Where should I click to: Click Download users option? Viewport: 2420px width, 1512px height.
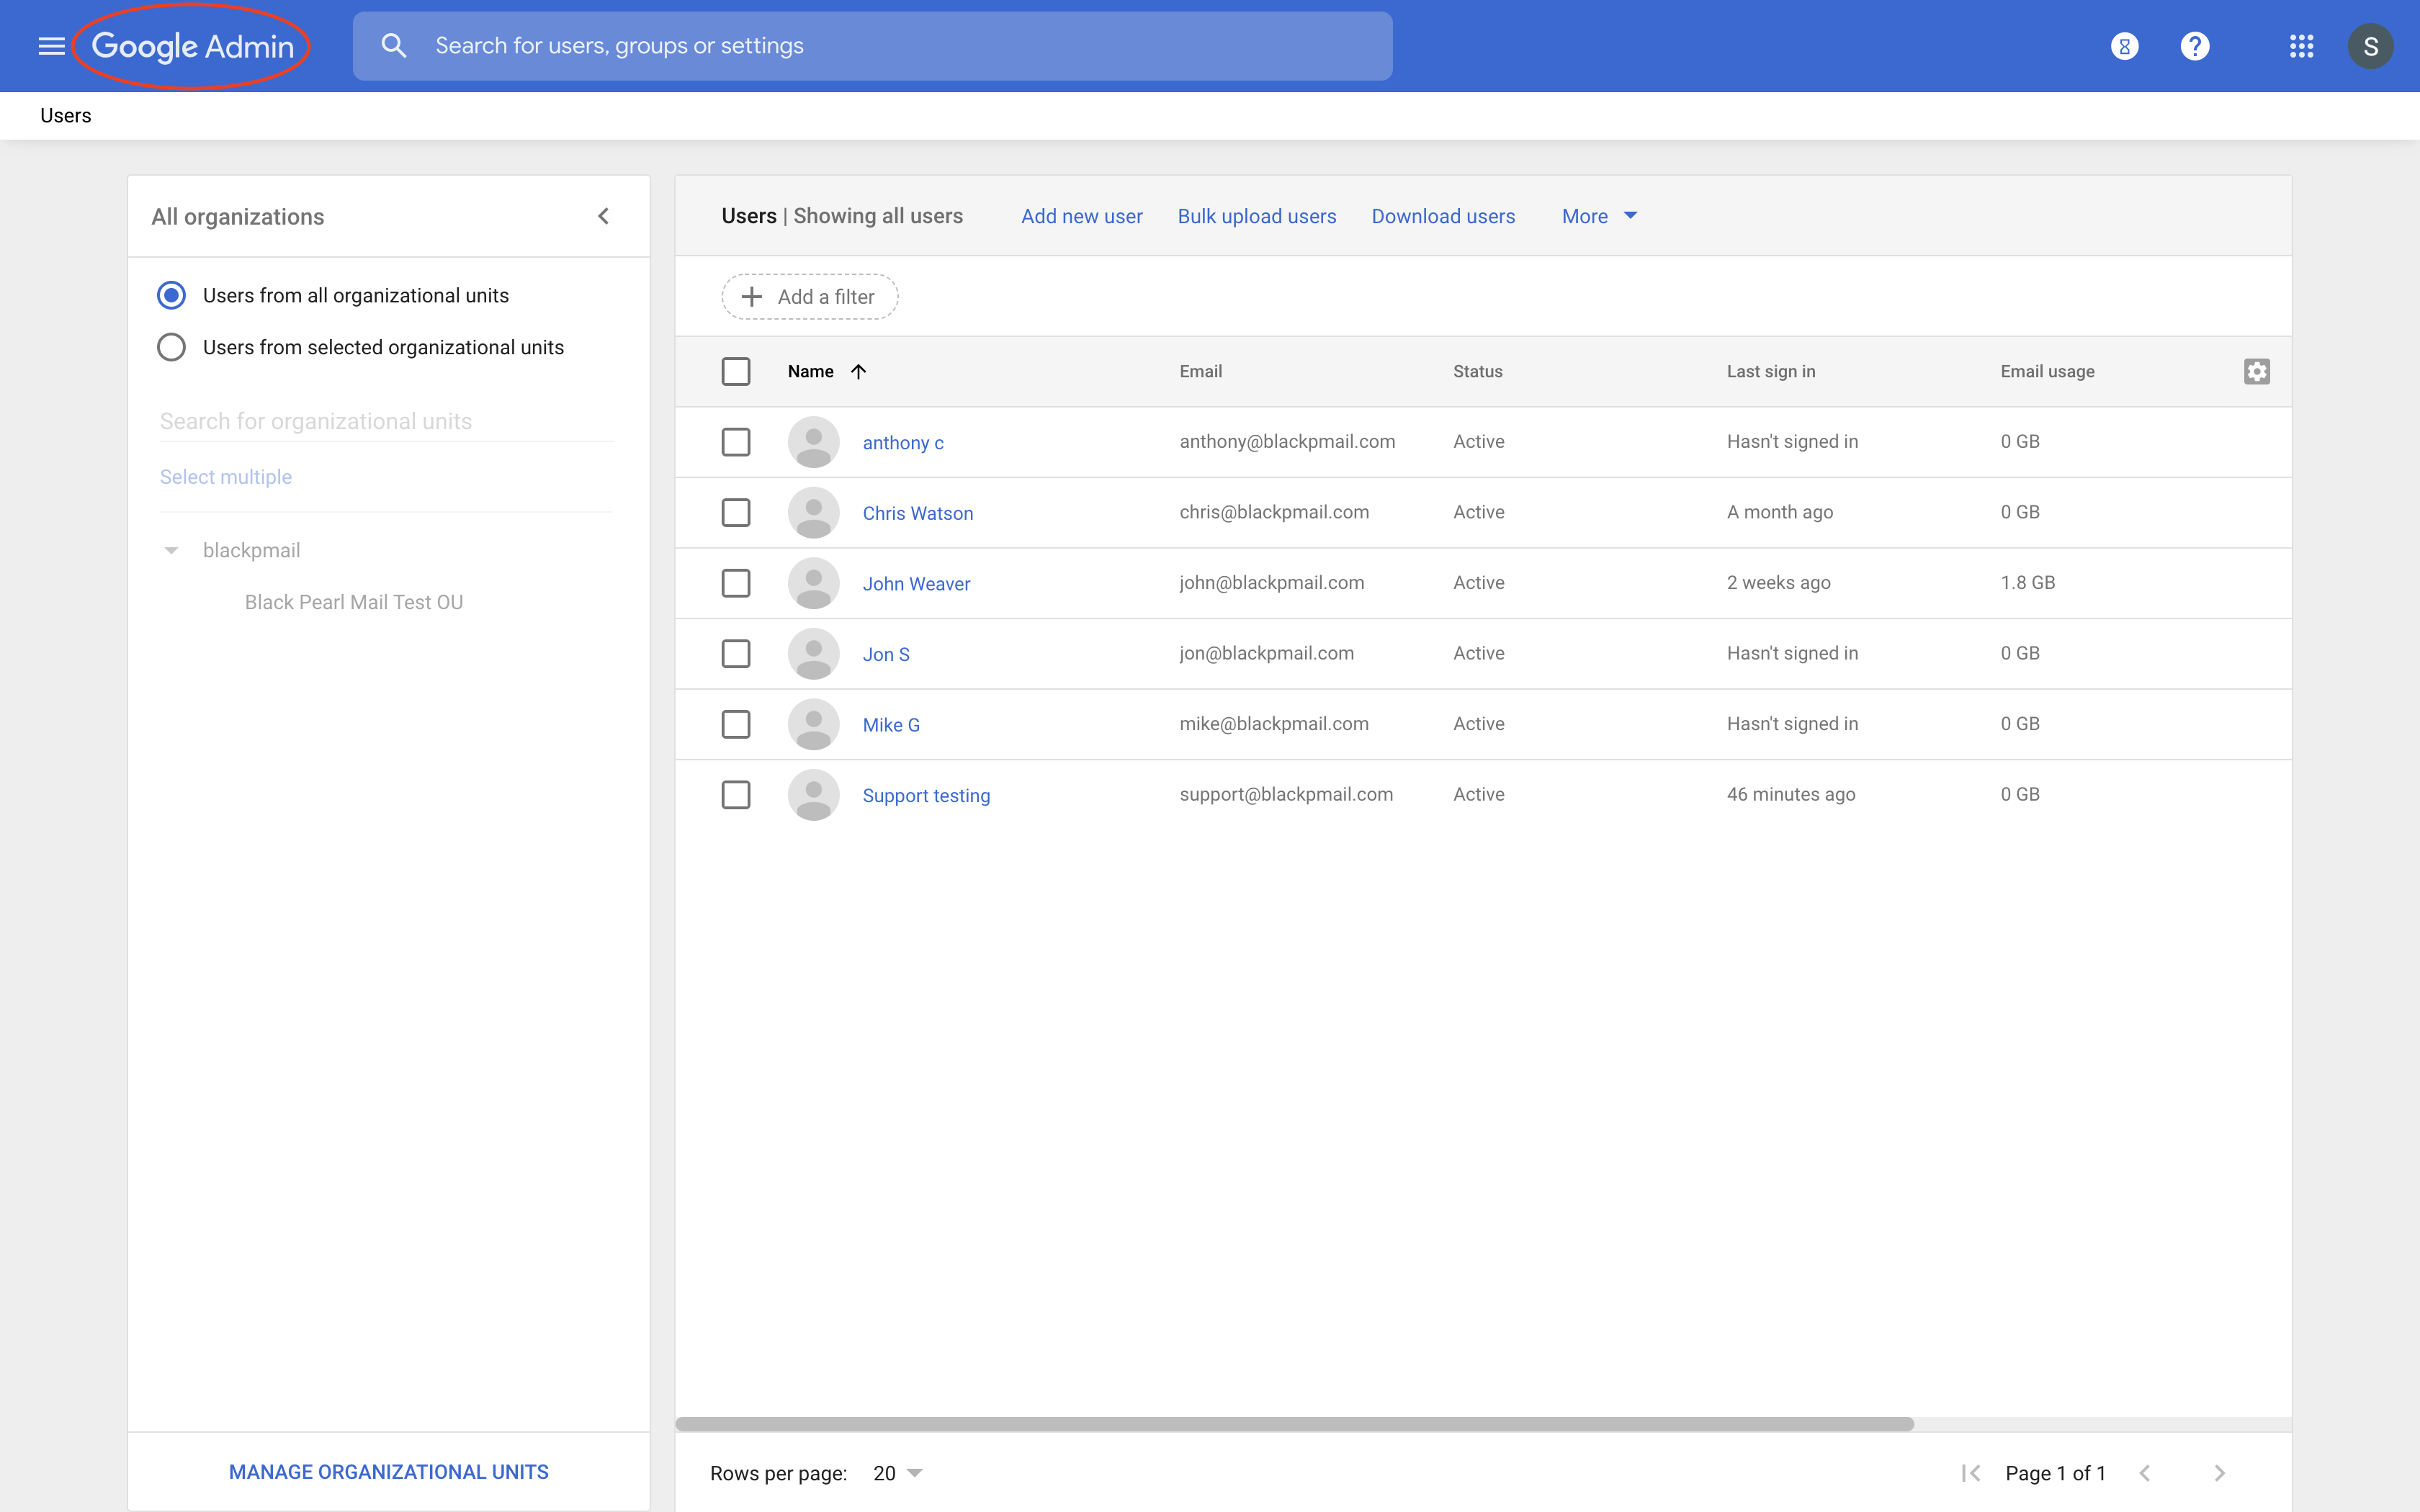point(1442,216)
